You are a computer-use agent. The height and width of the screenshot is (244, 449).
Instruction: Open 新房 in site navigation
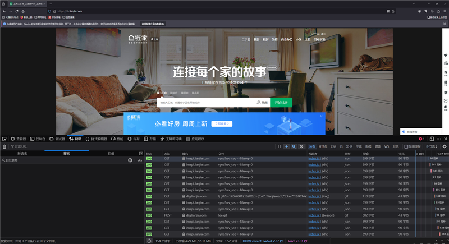point(256,39)
